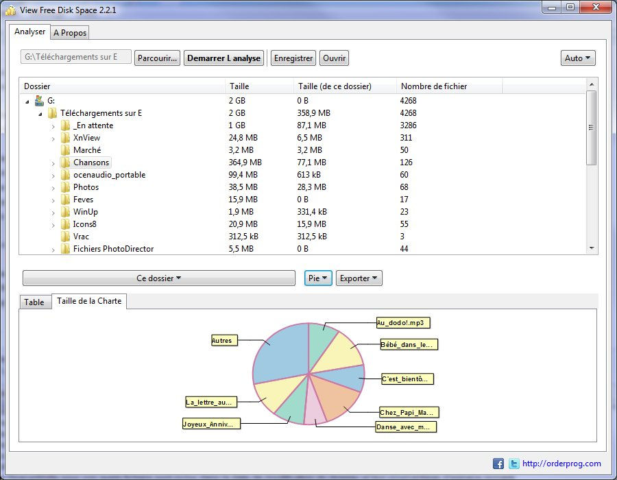Click the app icon in title bar

click(10, 10)
